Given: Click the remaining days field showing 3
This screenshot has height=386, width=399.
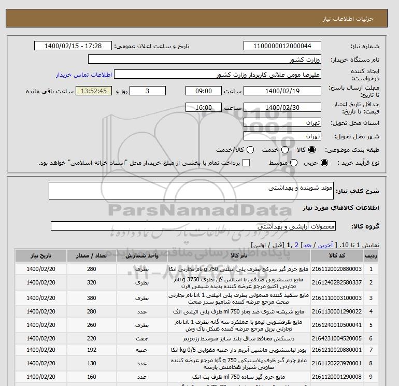Looking at the screenshot, I should pyautogui.click(x=148, y=91).
